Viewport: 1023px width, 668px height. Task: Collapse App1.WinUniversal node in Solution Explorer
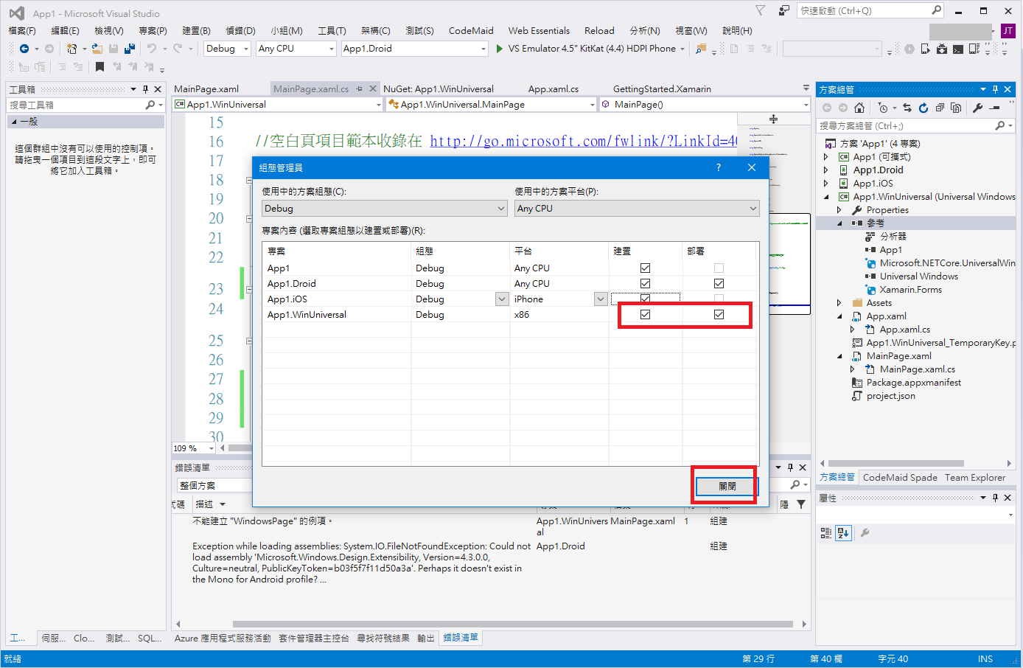pos(826,197)
